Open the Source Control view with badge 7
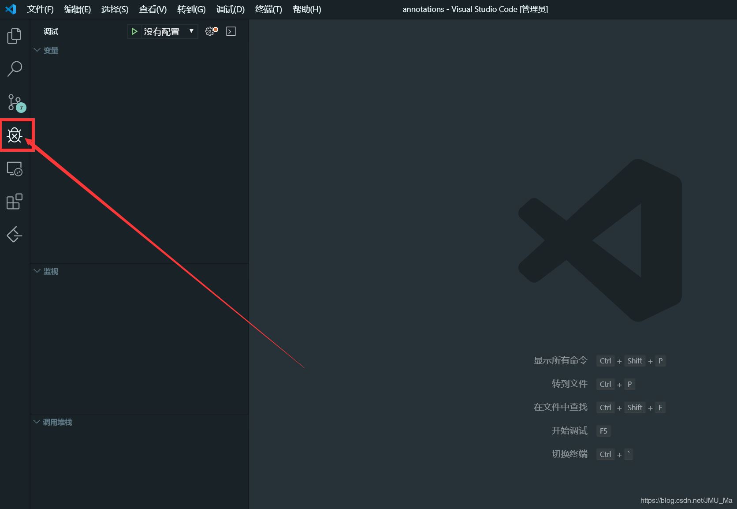This screenshot has width=737, height=509. (x=16, y=102)
